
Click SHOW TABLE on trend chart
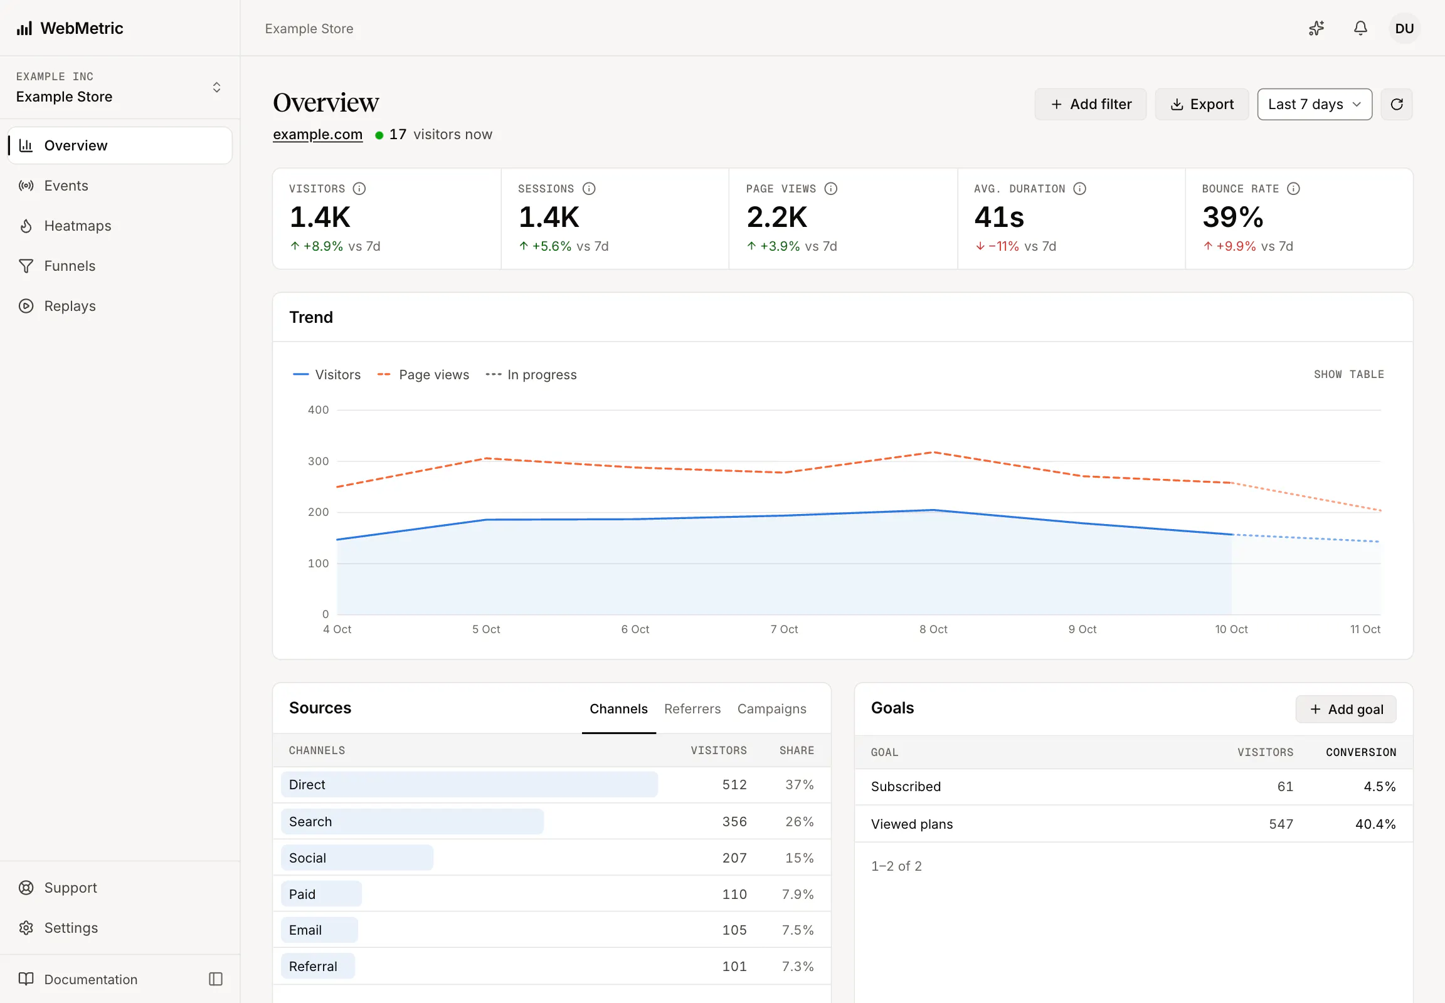click(x=1349, y=374)
